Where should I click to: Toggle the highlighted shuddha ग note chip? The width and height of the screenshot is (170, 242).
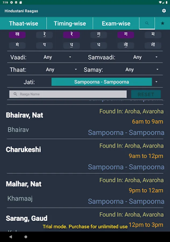coord(126,34)
